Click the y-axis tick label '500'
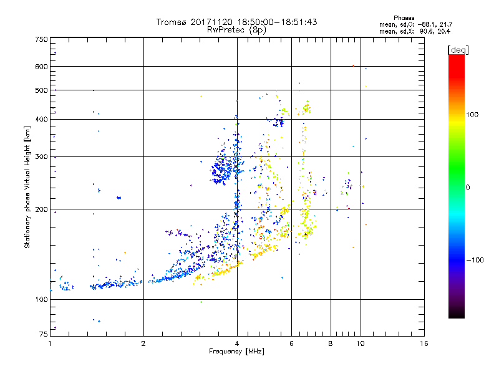Image resolution: width=499 pixels, height=374 pixels. click(41, 90)
